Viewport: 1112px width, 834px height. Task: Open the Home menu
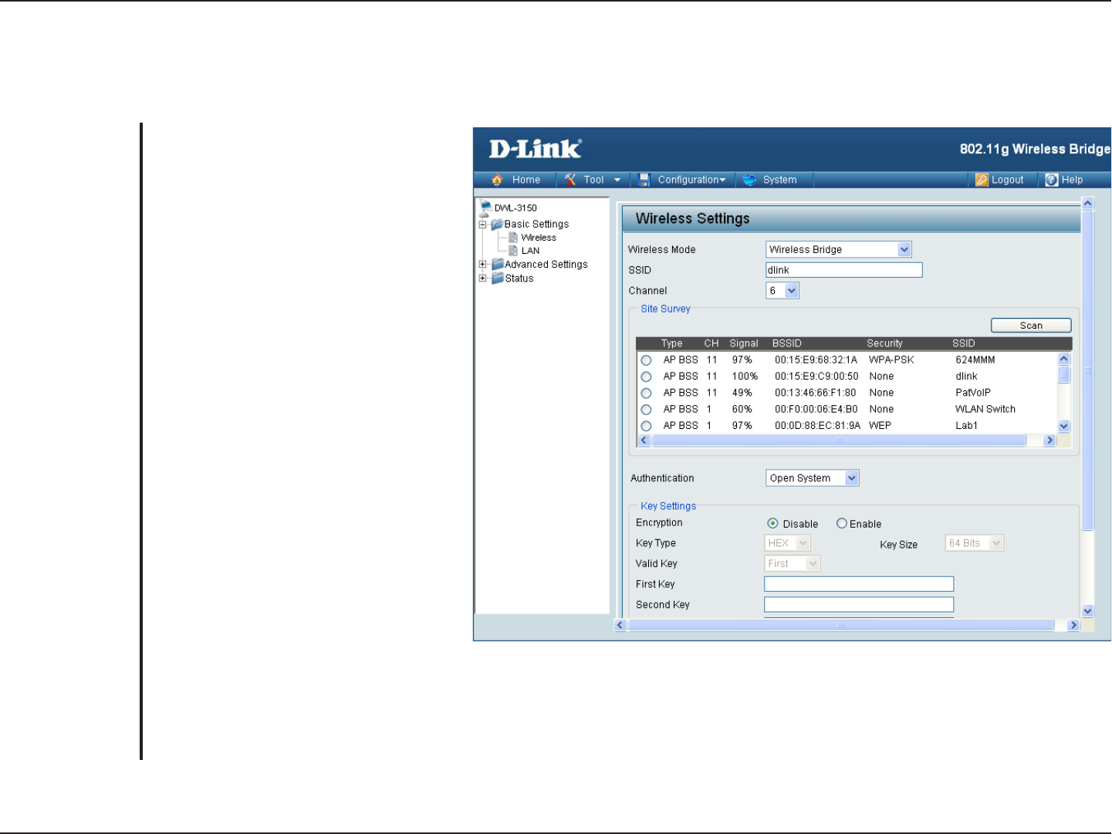[526, 180]
